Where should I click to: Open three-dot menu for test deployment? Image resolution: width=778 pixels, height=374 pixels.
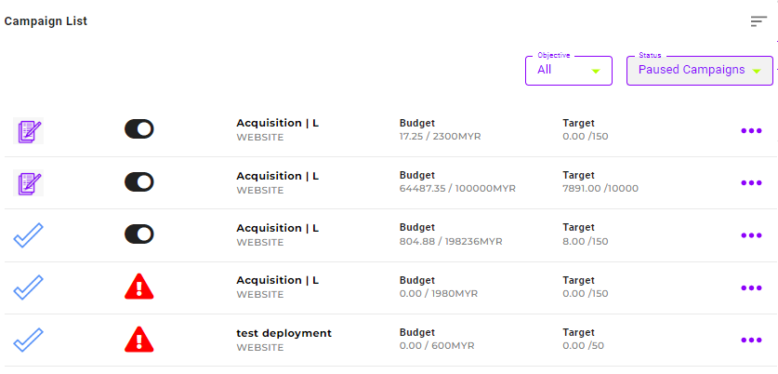click(751, 341)
